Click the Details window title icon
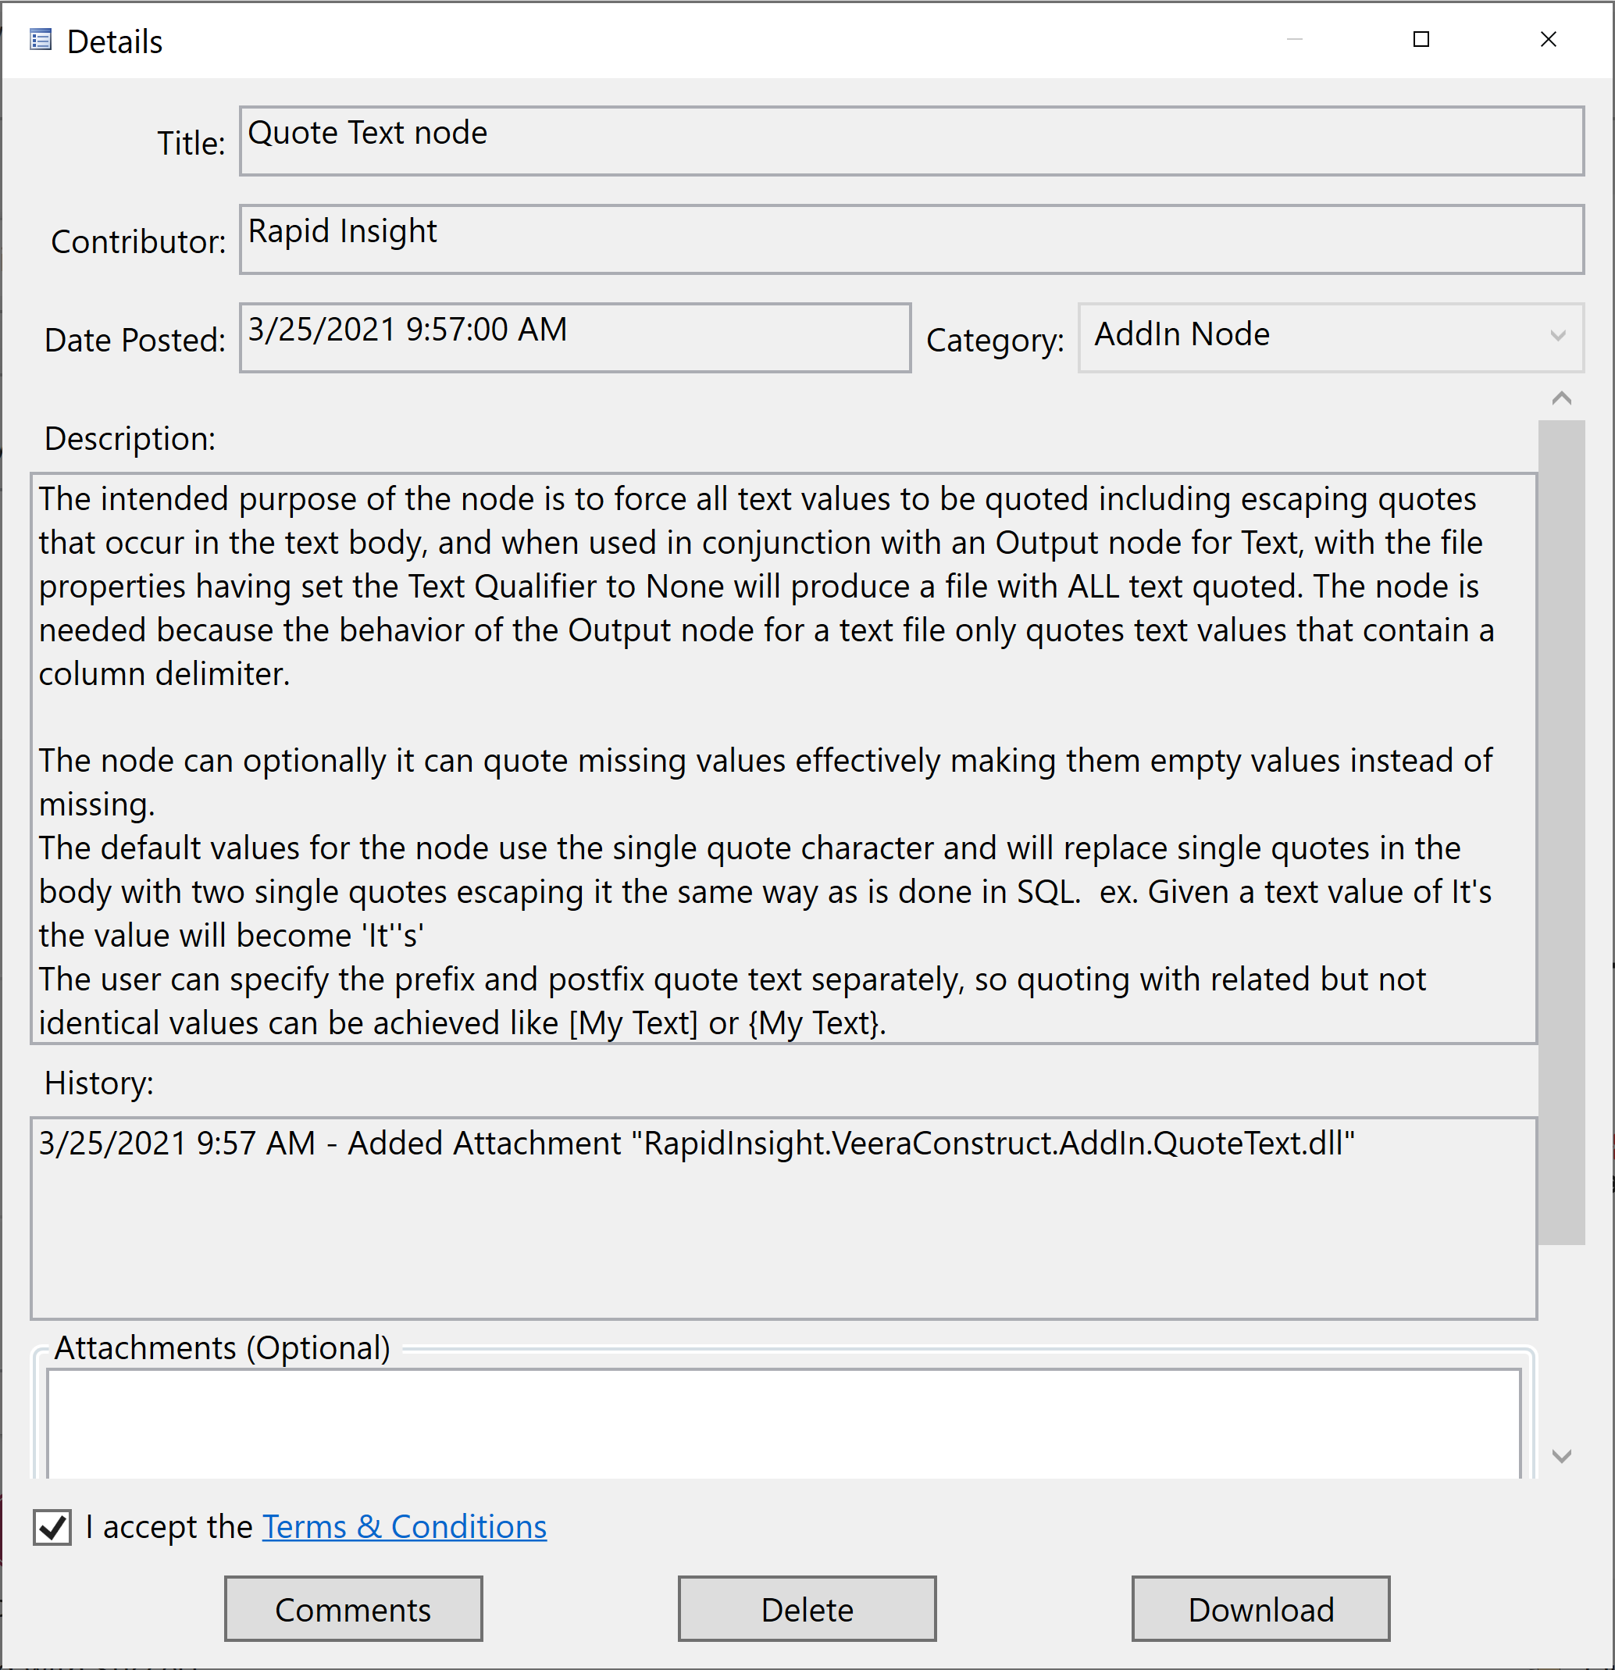Image resolution: width=1615 pixels, height=1670 pixels. [x=40, y=40]
